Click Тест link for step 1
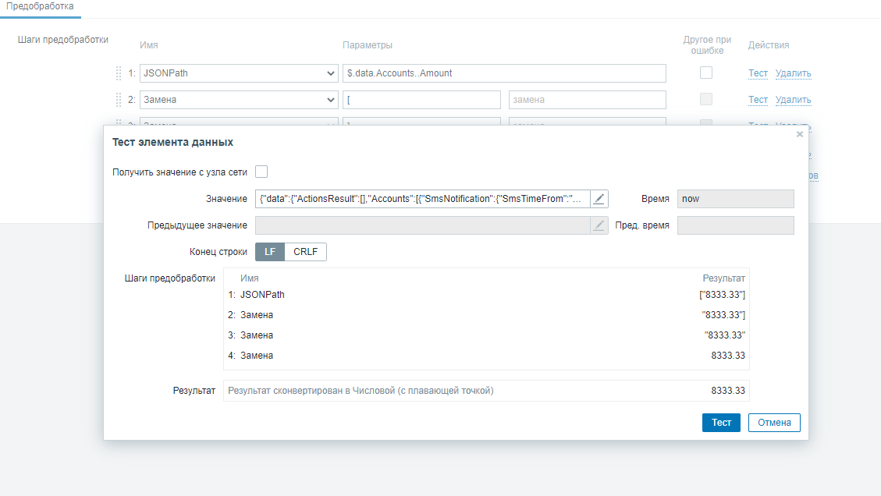The image size is (881, 496). tap(758, 73)
